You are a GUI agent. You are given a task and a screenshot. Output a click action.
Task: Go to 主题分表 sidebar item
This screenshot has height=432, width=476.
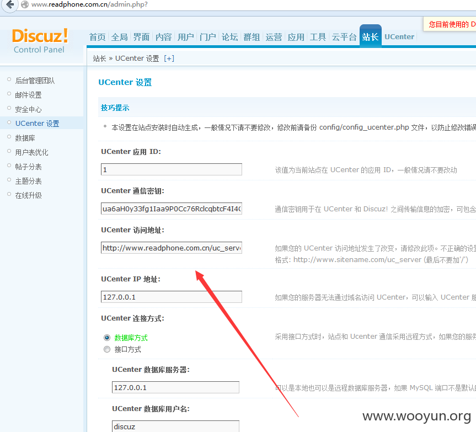(x=28, y=181)
